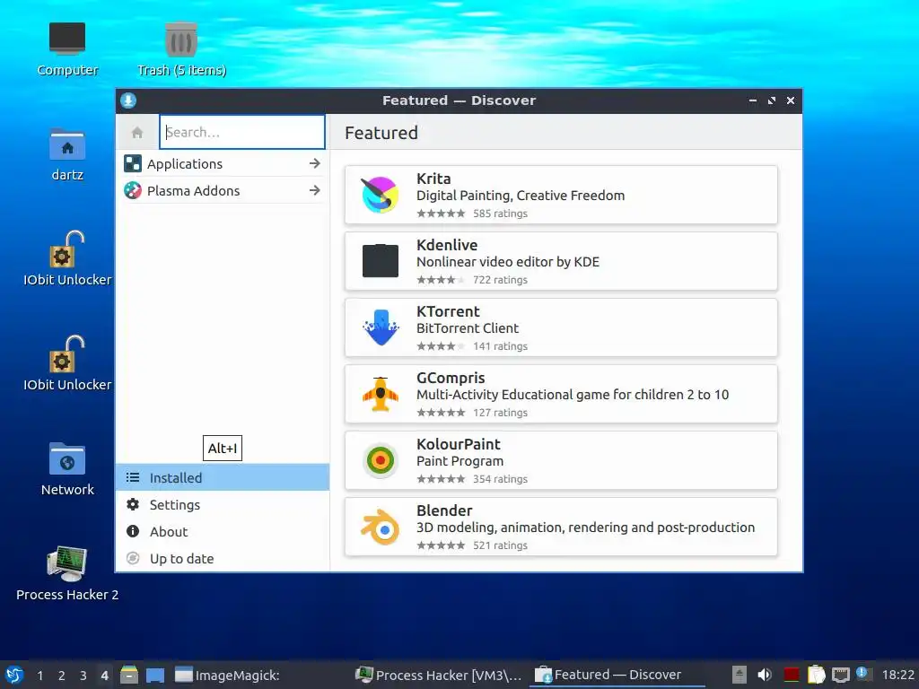Viewport: 919px width, 689px height.
Task: Open Discover Settings
Action: pyautogui.click(x=223, y=505)
